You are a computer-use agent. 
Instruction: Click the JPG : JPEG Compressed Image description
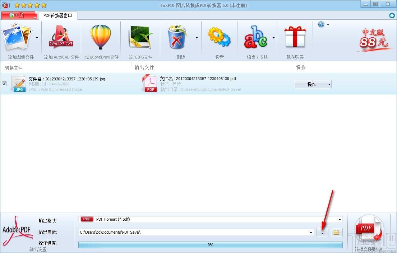coord(55,89)
